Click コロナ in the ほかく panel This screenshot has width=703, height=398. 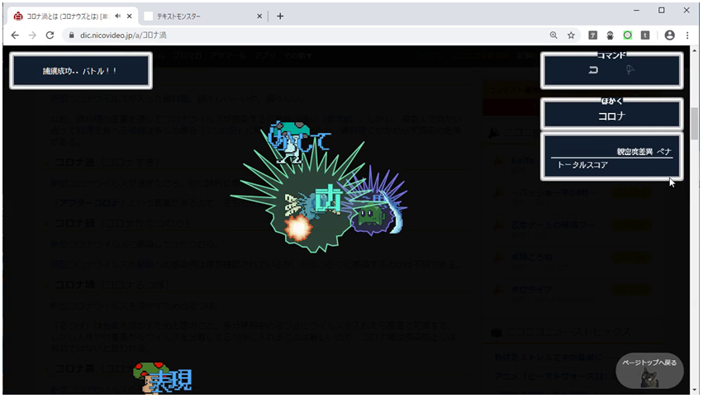coord(611,116)
